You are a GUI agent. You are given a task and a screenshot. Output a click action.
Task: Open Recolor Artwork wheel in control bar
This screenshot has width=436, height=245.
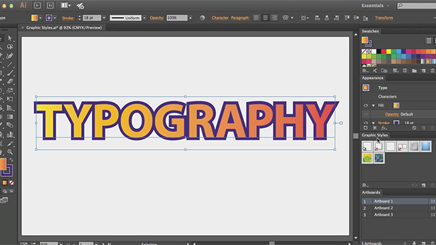(x=202, y=18)
